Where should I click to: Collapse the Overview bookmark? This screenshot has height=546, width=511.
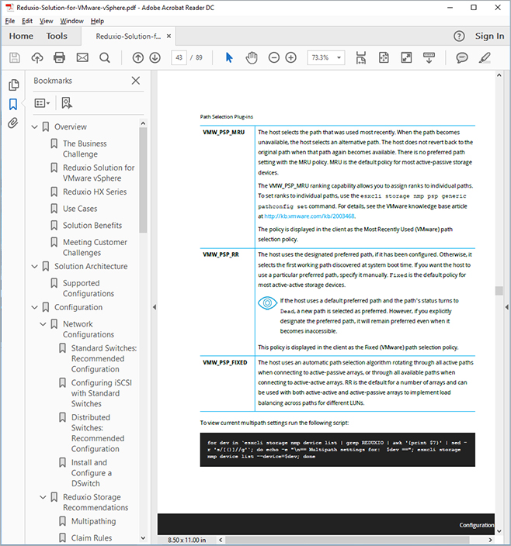tap(34, 126)
